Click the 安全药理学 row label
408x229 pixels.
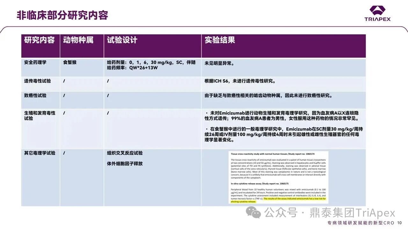click(35, 63)
